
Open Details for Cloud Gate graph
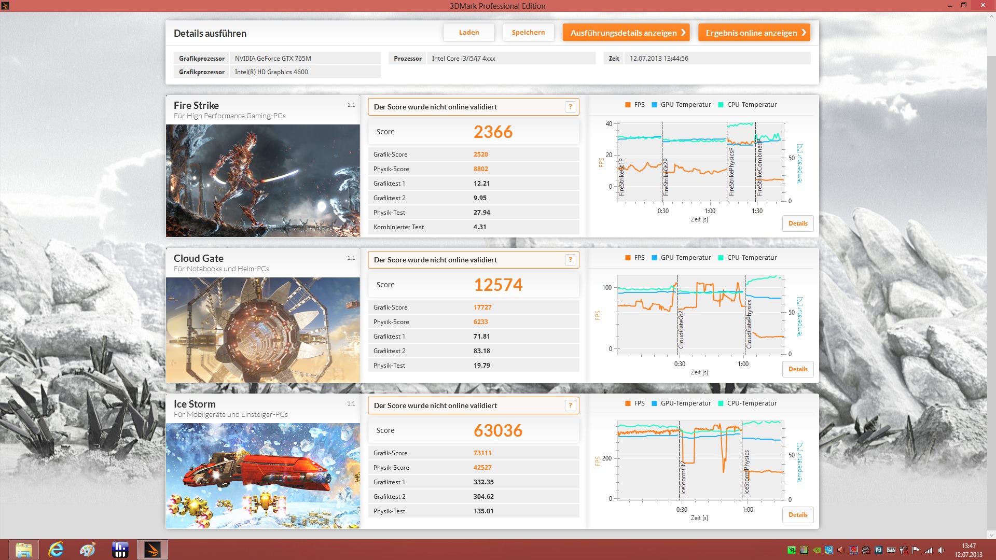[x=797, y=369]
